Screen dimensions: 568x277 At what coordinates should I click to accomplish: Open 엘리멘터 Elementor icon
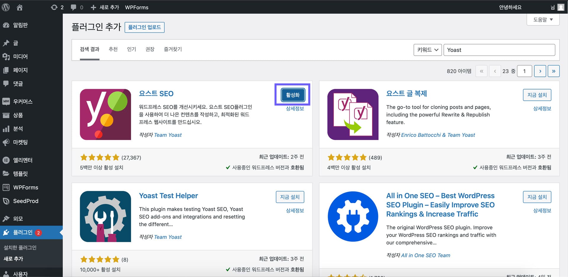[6, 160]
